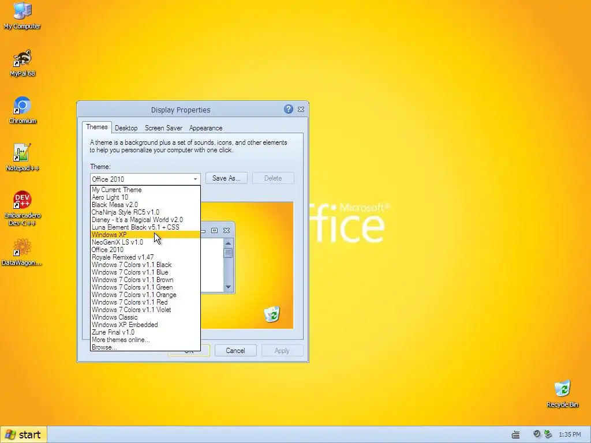Switch to the Themes tab
The image size is (591, 443).
click(x=97, y=127)
